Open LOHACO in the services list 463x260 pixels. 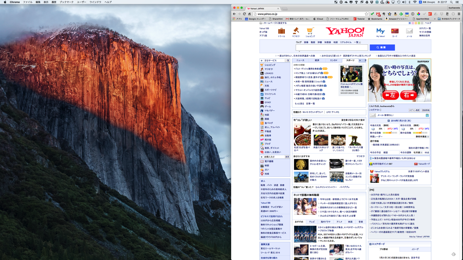pos(269,73)
